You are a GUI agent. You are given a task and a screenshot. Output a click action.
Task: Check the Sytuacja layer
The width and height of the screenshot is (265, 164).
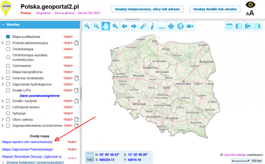pyautogui.click(x=8, y=113)
